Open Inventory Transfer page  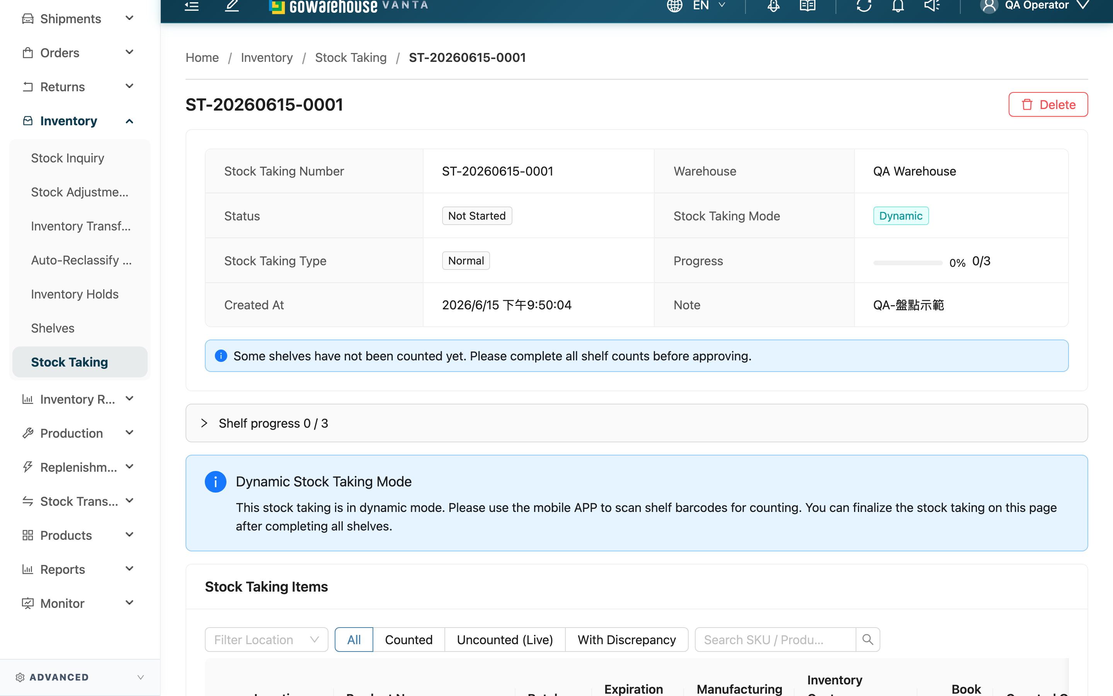tap(80, 226)
